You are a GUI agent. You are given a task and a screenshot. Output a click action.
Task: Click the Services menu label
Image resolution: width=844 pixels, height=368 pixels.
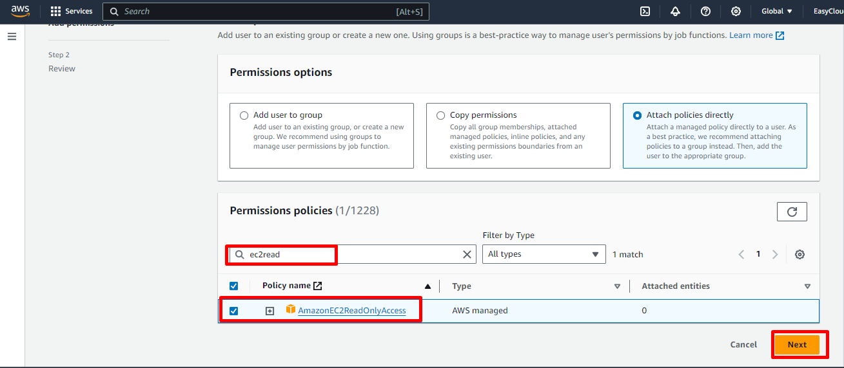click(x=79, y=11)
